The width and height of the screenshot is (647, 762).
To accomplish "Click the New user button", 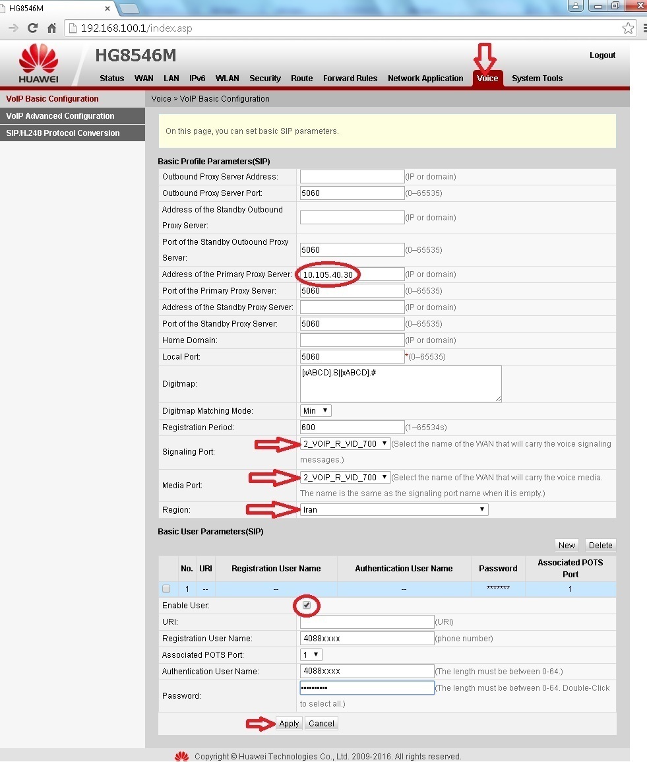I will tap(567, 545).
